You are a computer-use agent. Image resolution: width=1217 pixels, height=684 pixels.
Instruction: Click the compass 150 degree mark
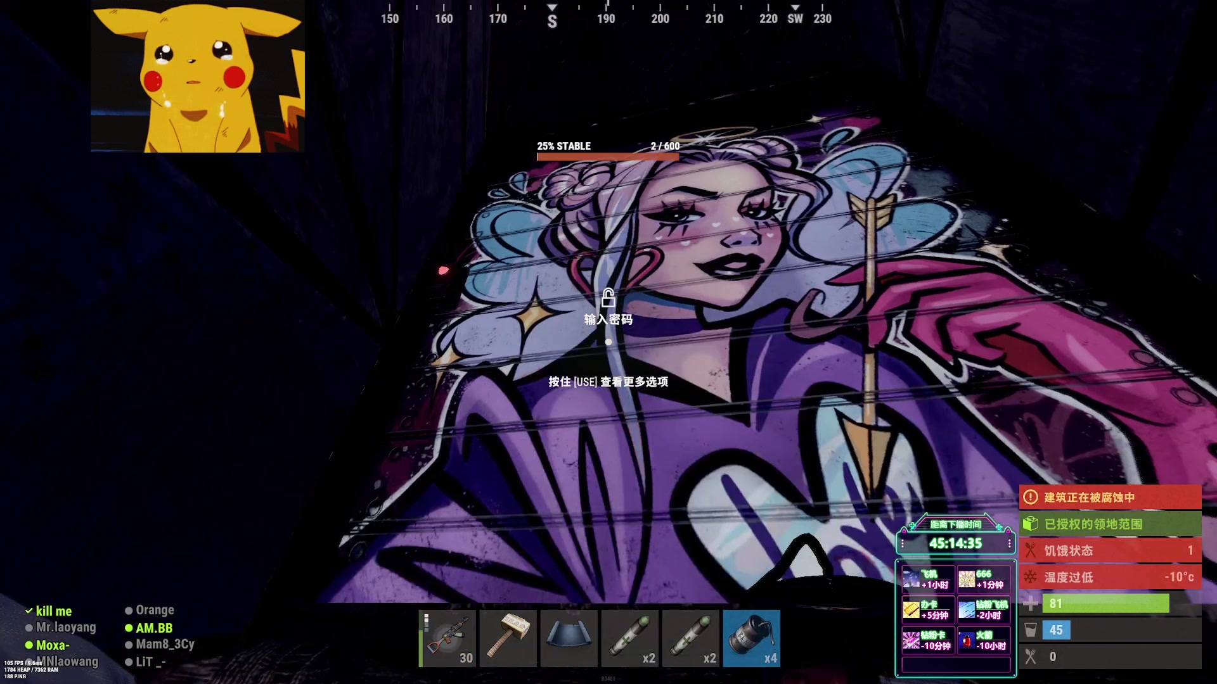click(x=390, y=18)
